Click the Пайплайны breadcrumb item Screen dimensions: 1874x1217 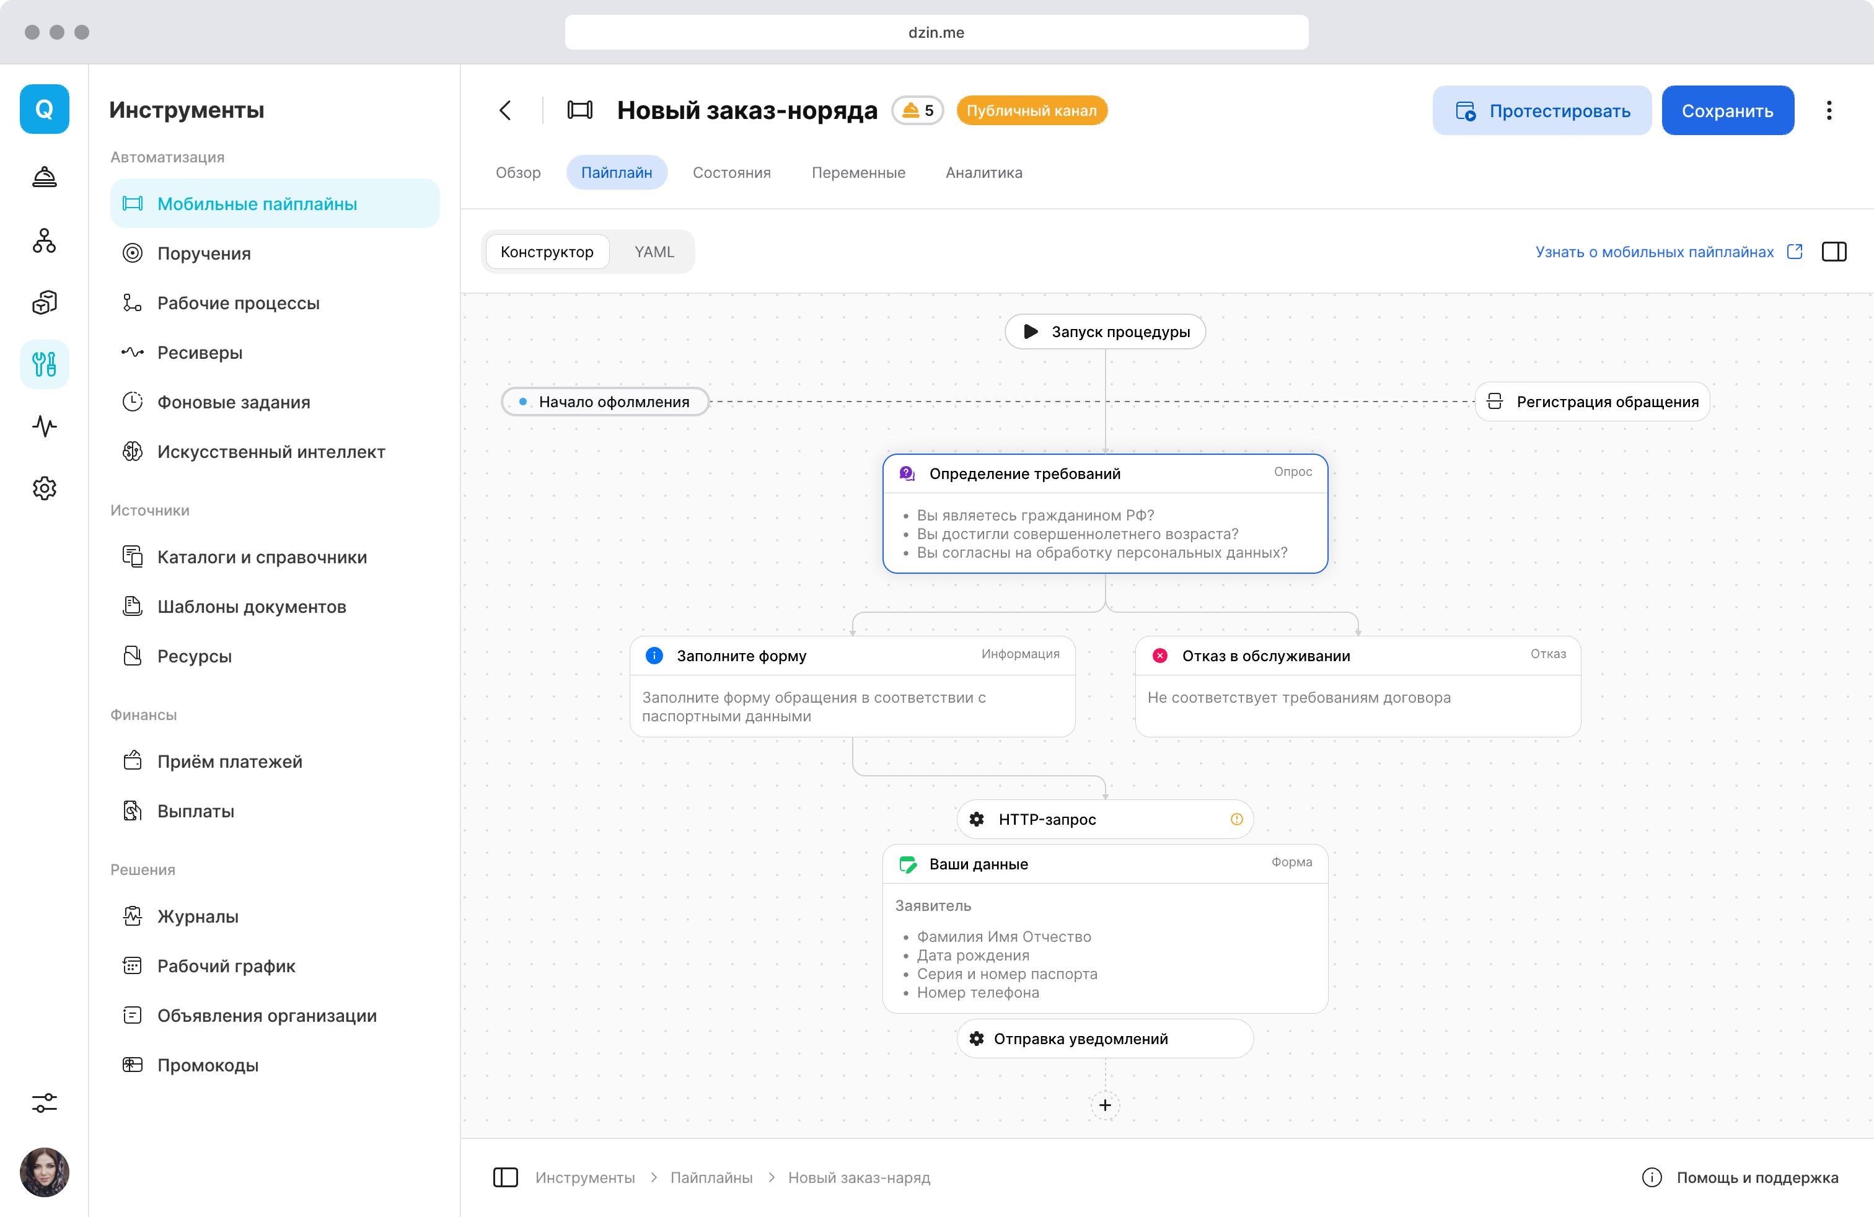coord(711,1177)
